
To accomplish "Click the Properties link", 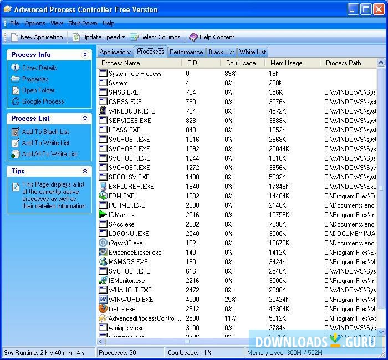I will pos(35,79).
